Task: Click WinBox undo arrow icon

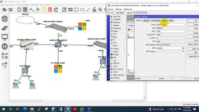Action: (109, 13)
